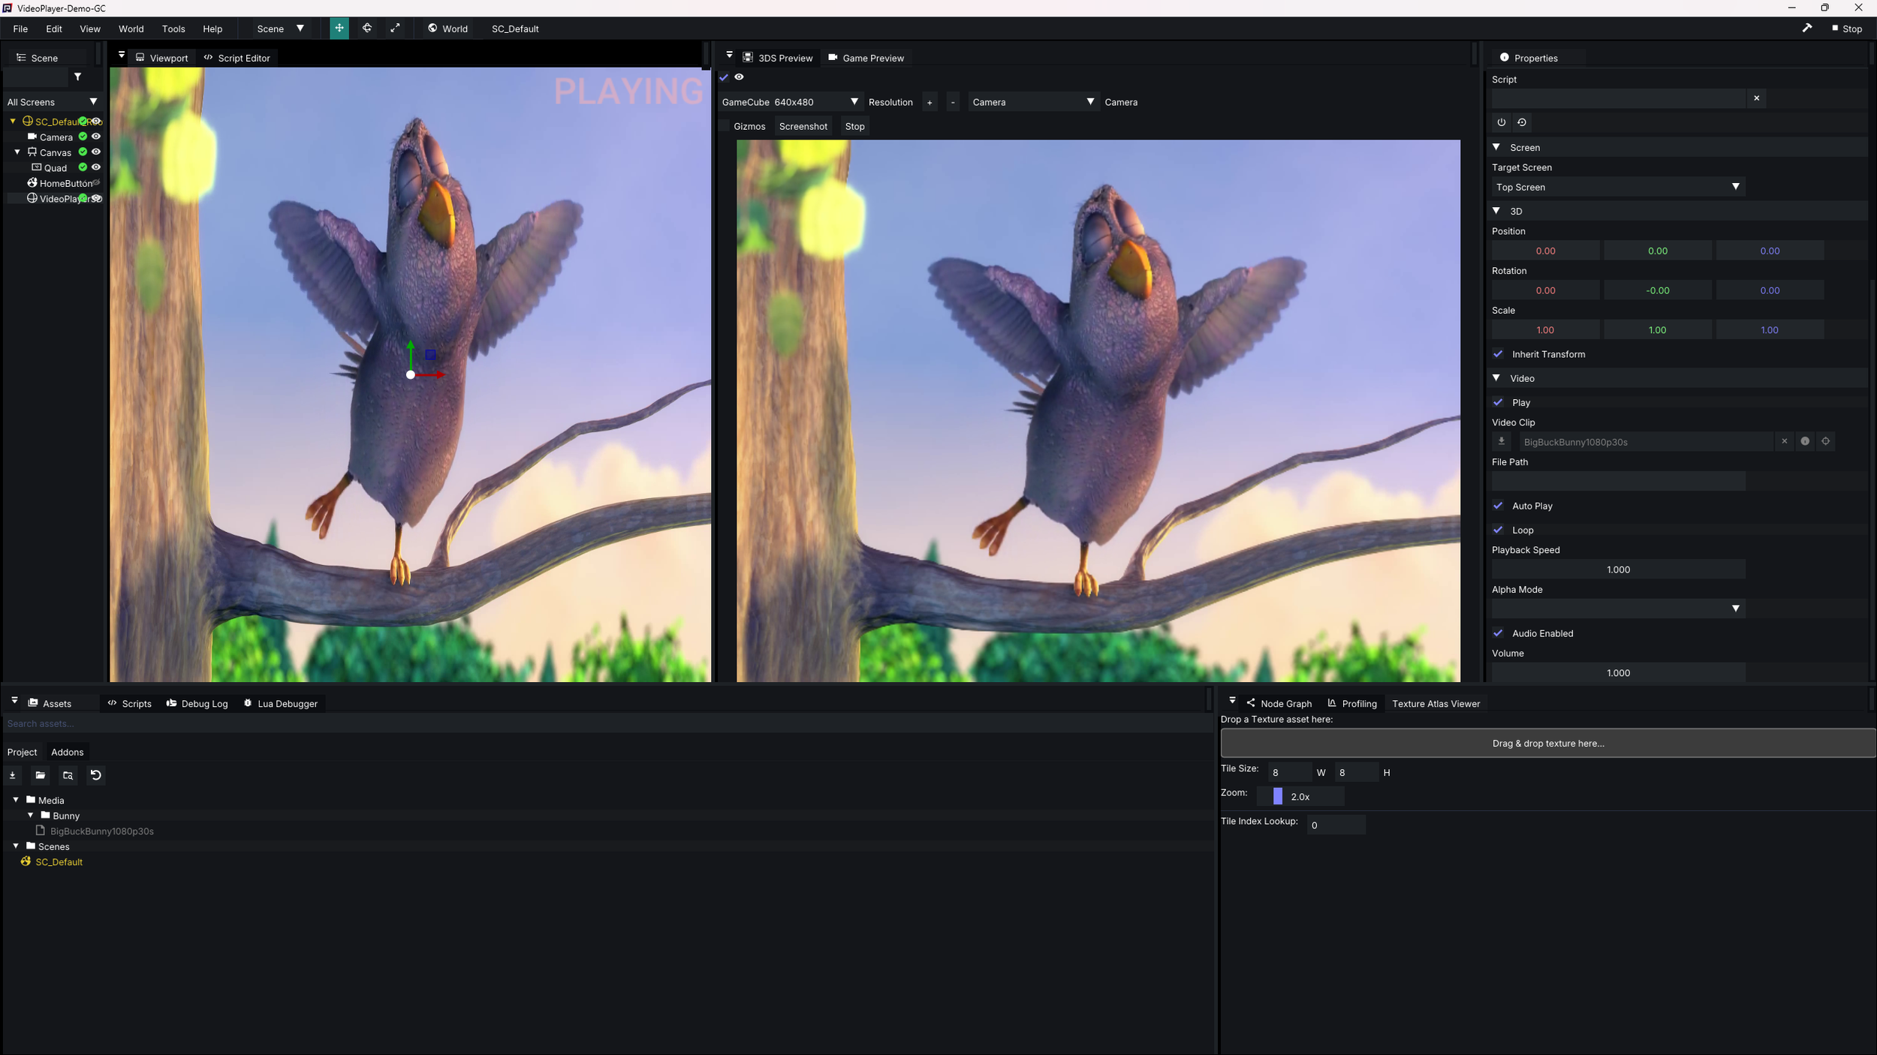Open the Camera selection dropdown
The height and width of the screenshot is (1055, 1877).
(x=1033, y=102)
